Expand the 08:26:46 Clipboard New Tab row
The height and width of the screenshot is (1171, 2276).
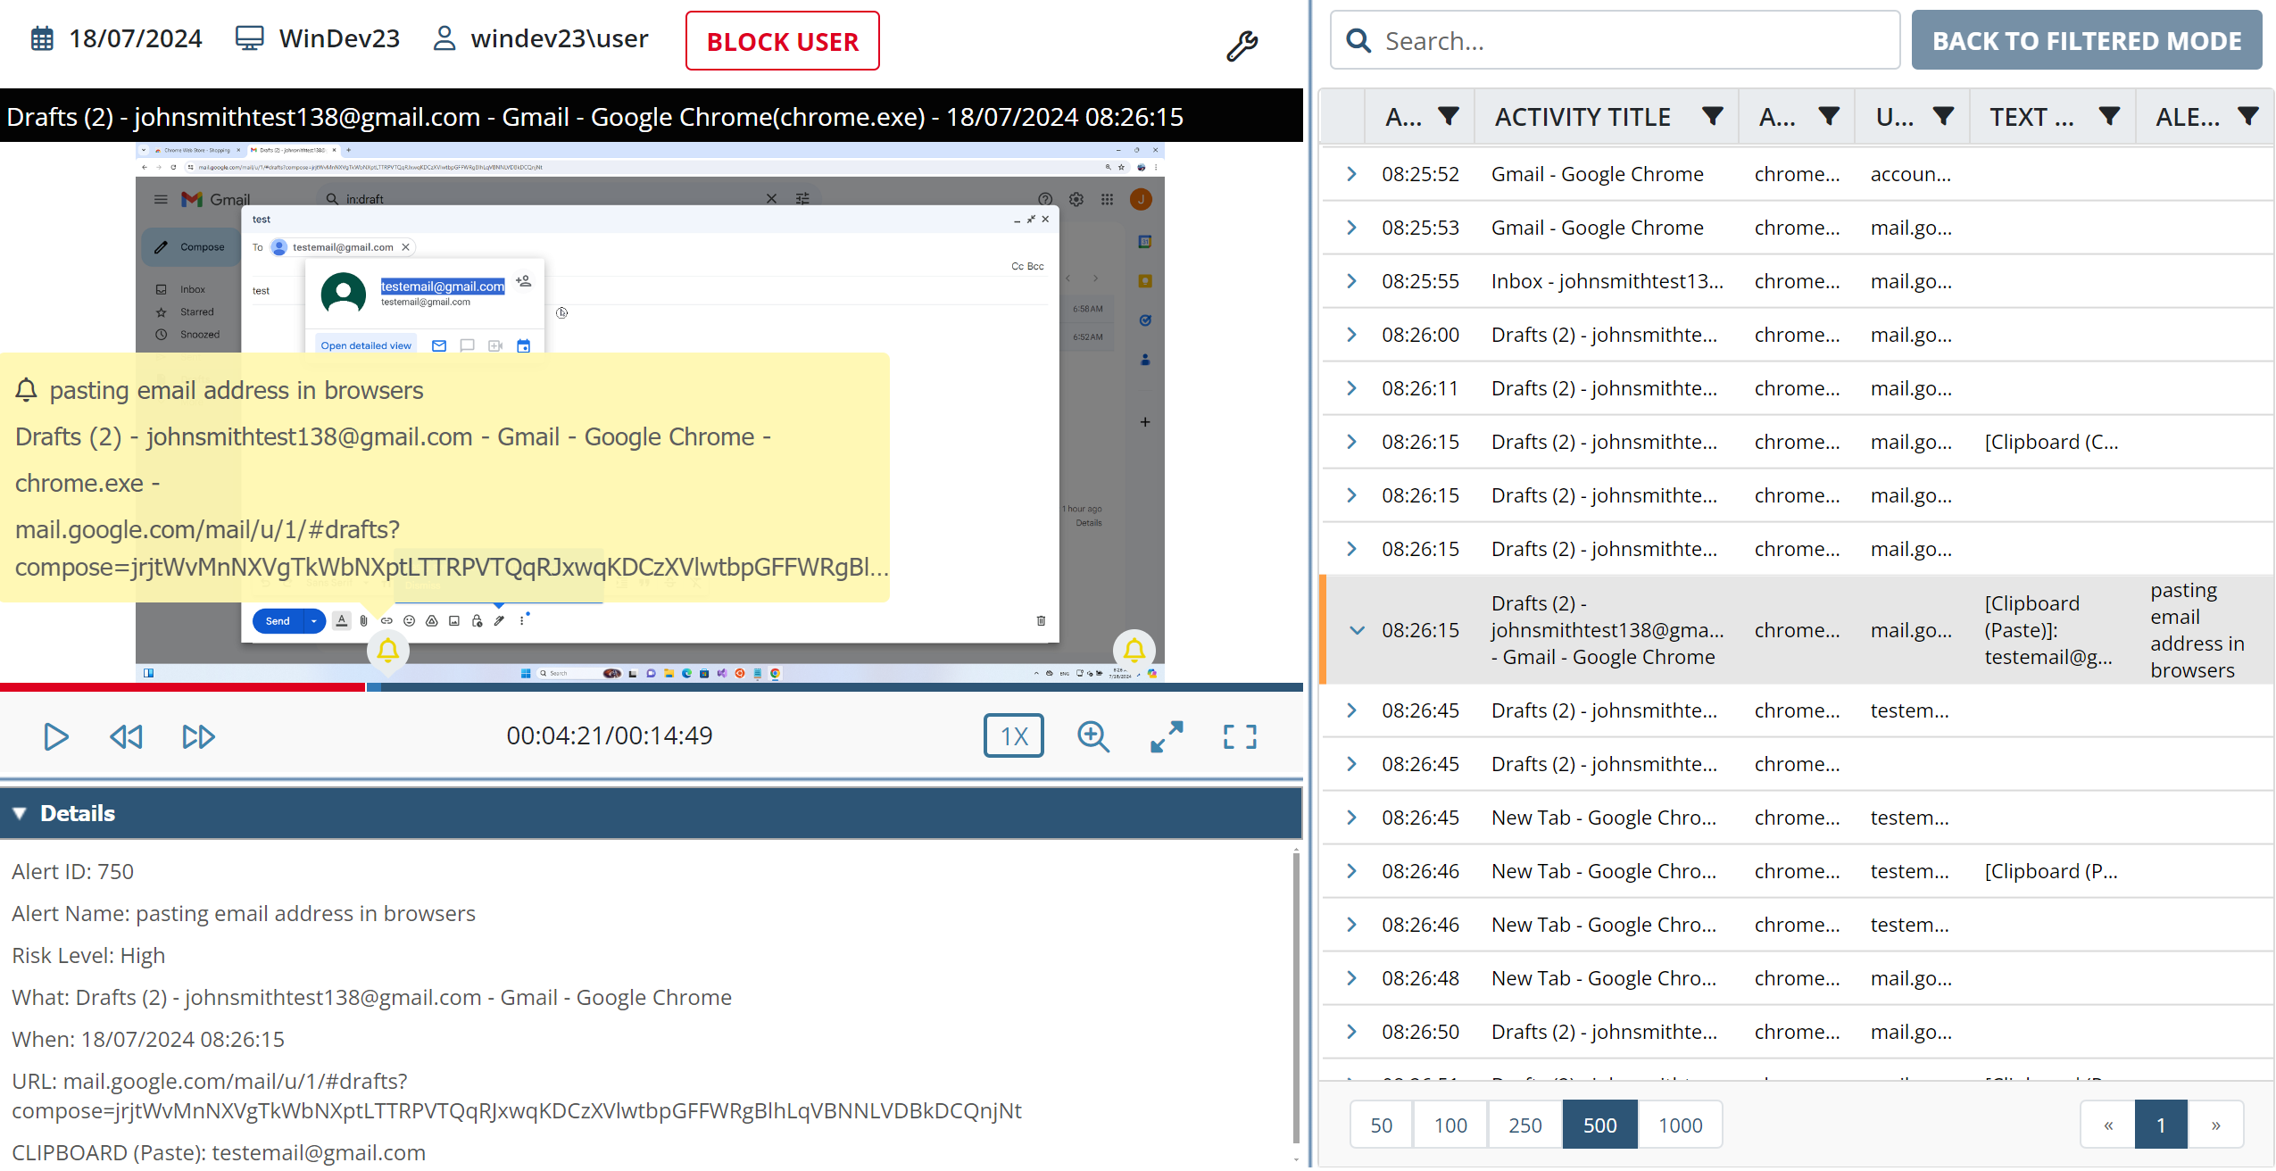[1351, 871]
